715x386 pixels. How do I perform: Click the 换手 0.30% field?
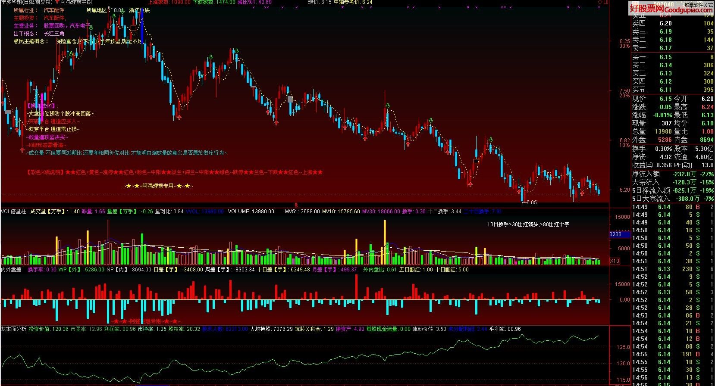click(652, 149)
